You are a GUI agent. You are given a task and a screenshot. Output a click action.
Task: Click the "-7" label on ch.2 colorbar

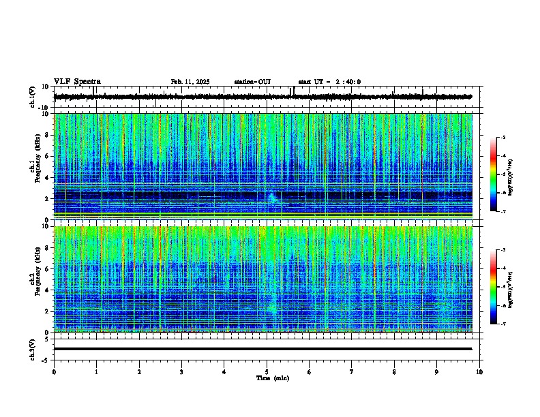[x=503, y=324]
